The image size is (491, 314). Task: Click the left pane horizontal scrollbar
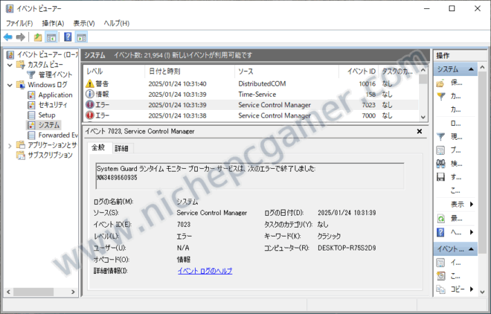pyautogui.click(x=41, y=292)
